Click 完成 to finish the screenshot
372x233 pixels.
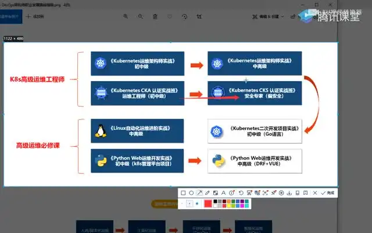click(x=328, y=192)
